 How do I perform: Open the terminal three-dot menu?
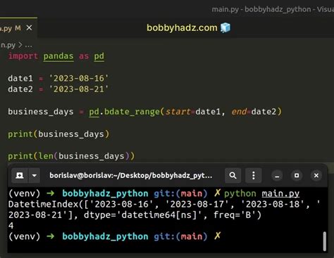pyautogui.click(x=254, y=175)
